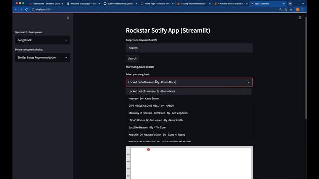The width and height of the screenshot is (319, 179).
Task: Click the share icon in the address bar
Action: coord(286,9)
